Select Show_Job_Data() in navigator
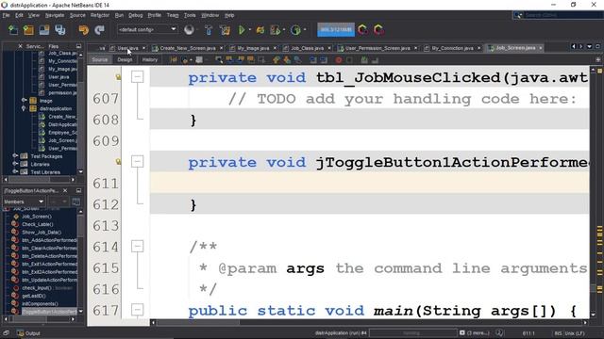 tap(42, 233)
